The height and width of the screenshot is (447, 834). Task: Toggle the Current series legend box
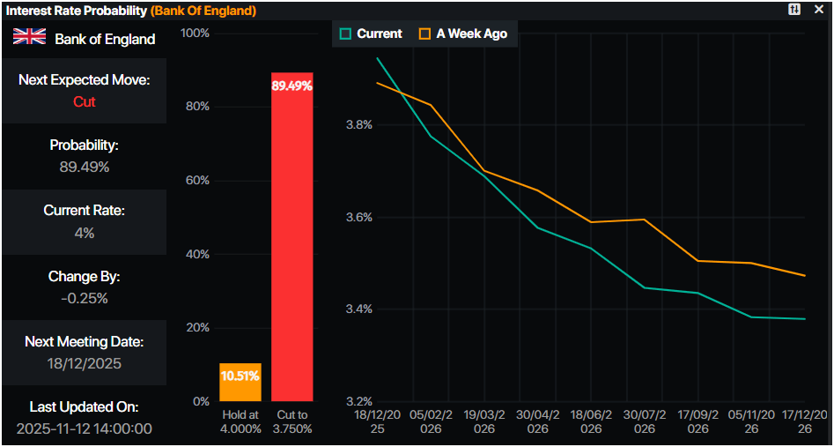coord(345,34)
